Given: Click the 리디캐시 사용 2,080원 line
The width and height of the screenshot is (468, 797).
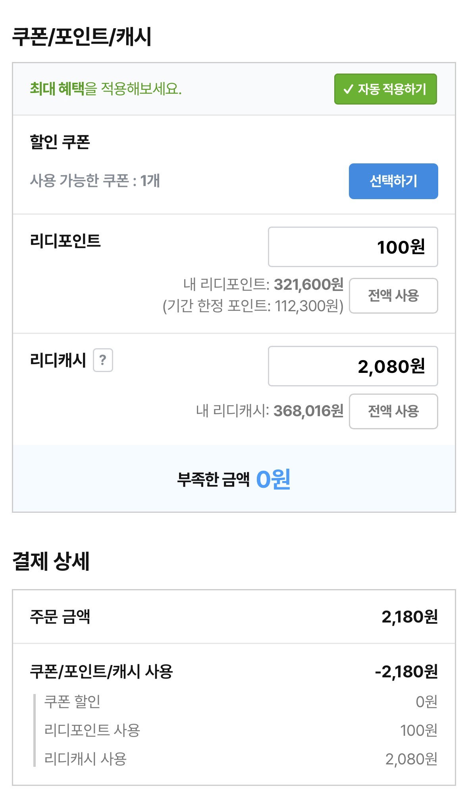Looking at the screenshot, I should coord(241,759).
